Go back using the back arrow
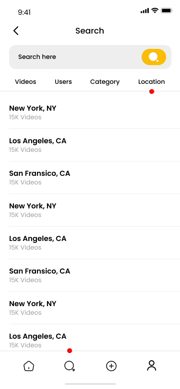 (x=16, y=31)
